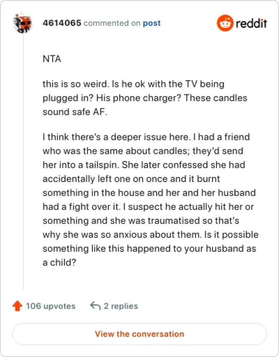Follow the blue "post" link
The image size is (279, 357).
(x=152, y=23)
